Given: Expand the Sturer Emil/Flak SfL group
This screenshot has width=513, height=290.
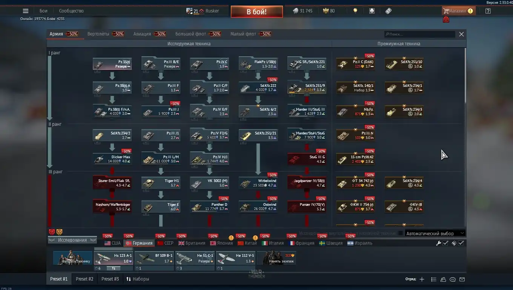Looking at the screenshot, I should pos(112,183).
